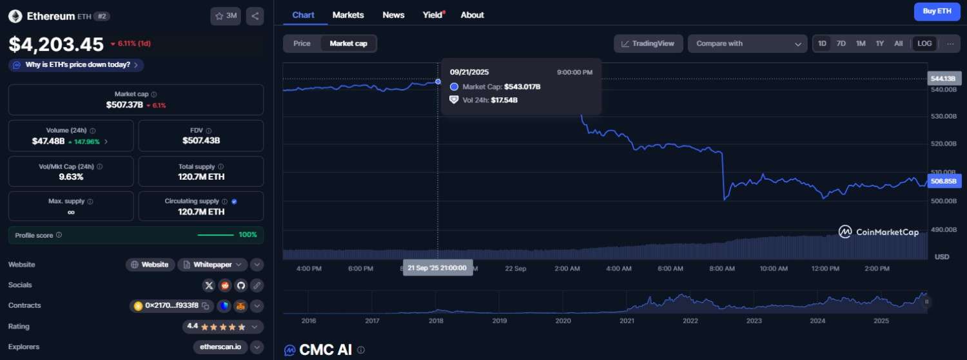Viewport: 967px width, 360px height.
Task: Open Vol/Mkt Cap (24h) info icon
Action: point(99,166)
